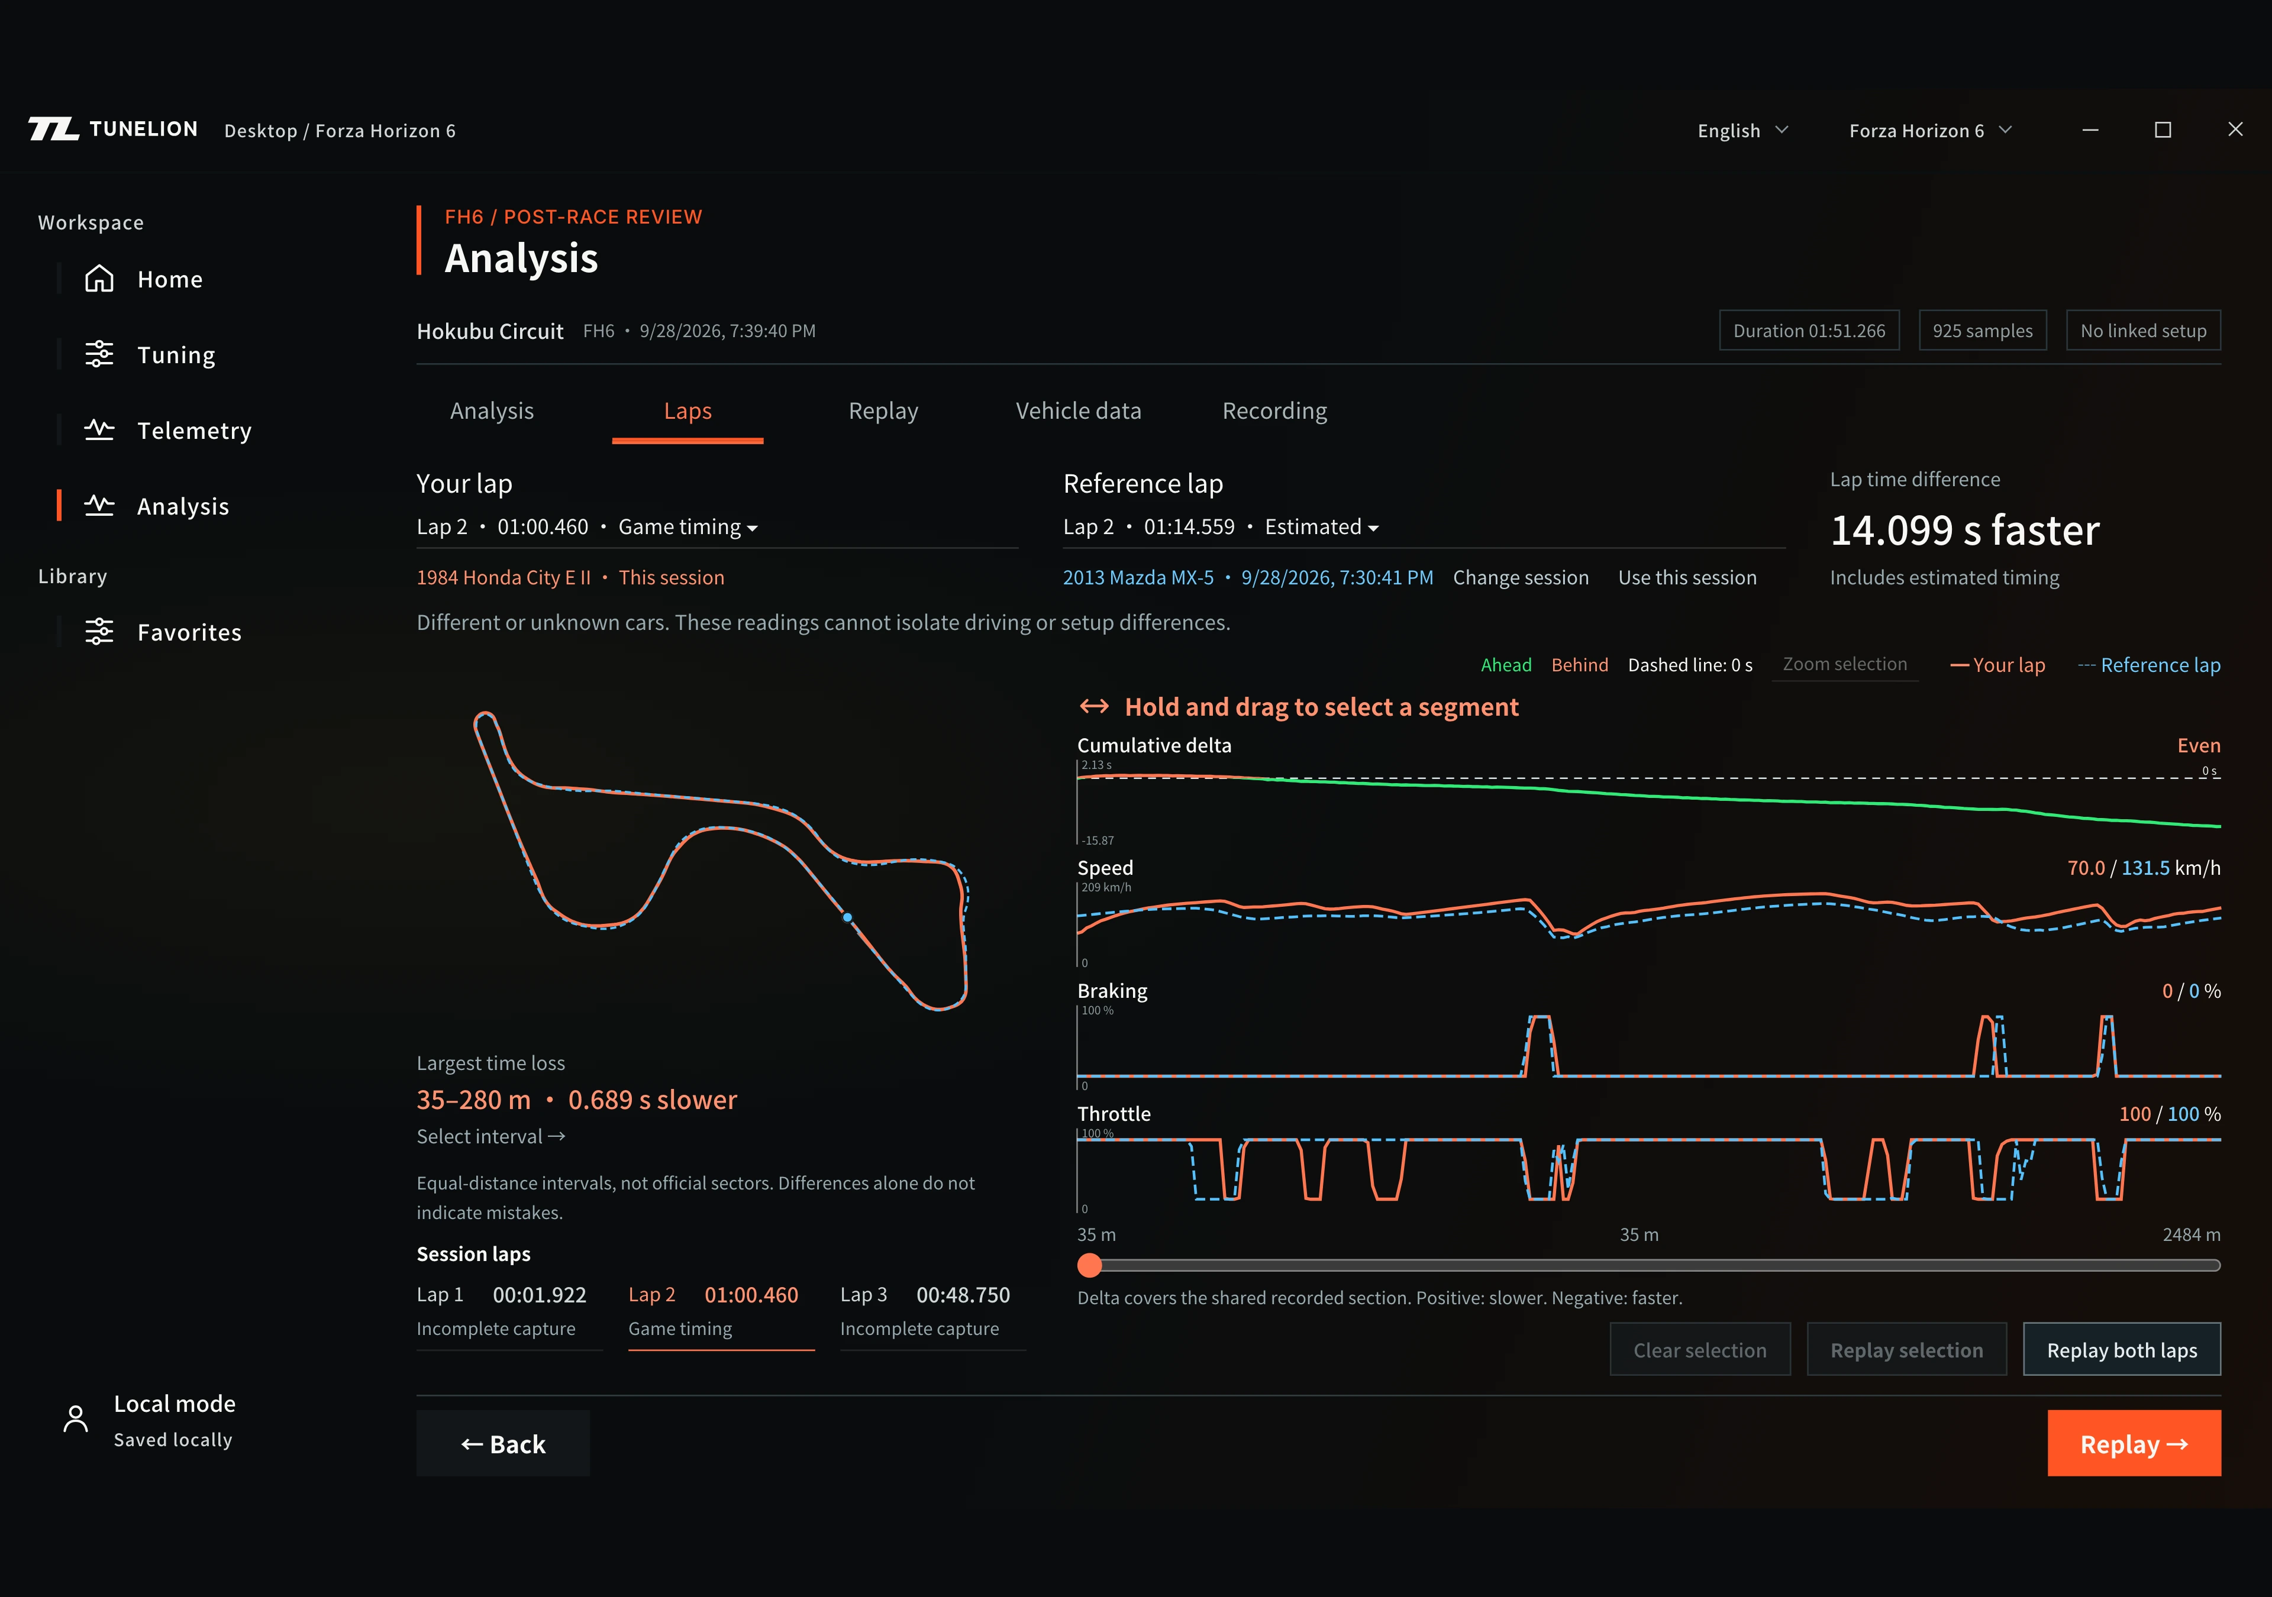Click the Home house icon in sidebar
The width and height of the screenshot is (2272, 1597).
(99, 279)
